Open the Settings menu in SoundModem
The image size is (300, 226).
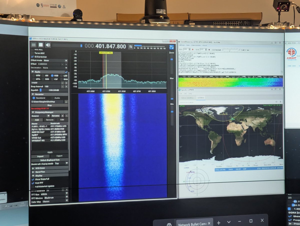(x=181, y=45)
